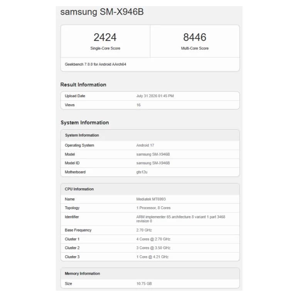The image size is (297, 297).
Task: Click the Base Frequency label
Action: click(x=78, y=230)
